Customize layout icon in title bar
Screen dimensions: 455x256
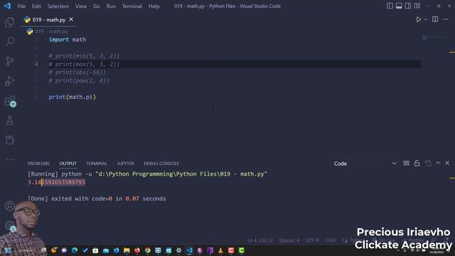417,6
